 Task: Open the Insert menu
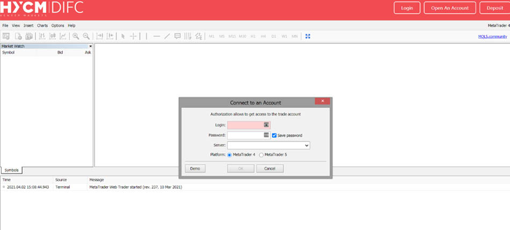tap(28, 26)
